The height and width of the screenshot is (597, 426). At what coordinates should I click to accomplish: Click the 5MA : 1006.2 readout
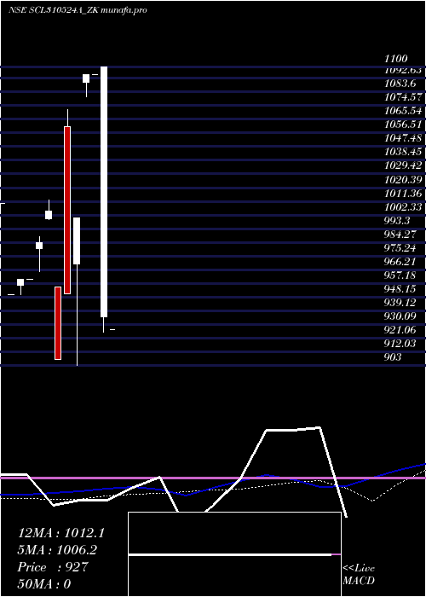click(57, 550)
